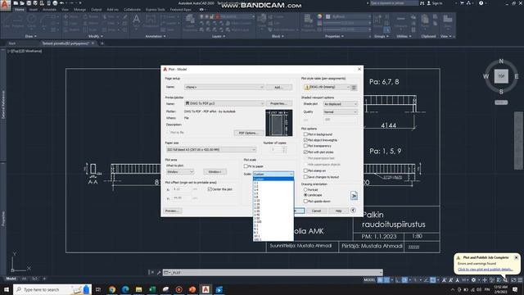Click the landscape orientation page icon
524x295 pixels.
[x=354, y=195]
